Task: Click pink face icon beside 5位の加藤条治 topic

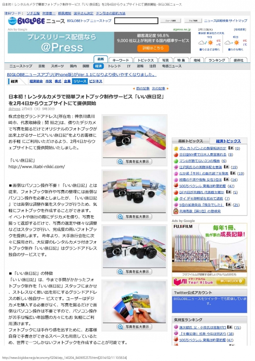Action: [x=176, y=205]
